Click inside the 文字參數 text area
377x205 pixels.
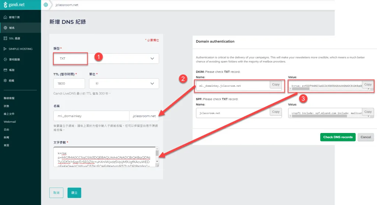click(x=104, y=157)
